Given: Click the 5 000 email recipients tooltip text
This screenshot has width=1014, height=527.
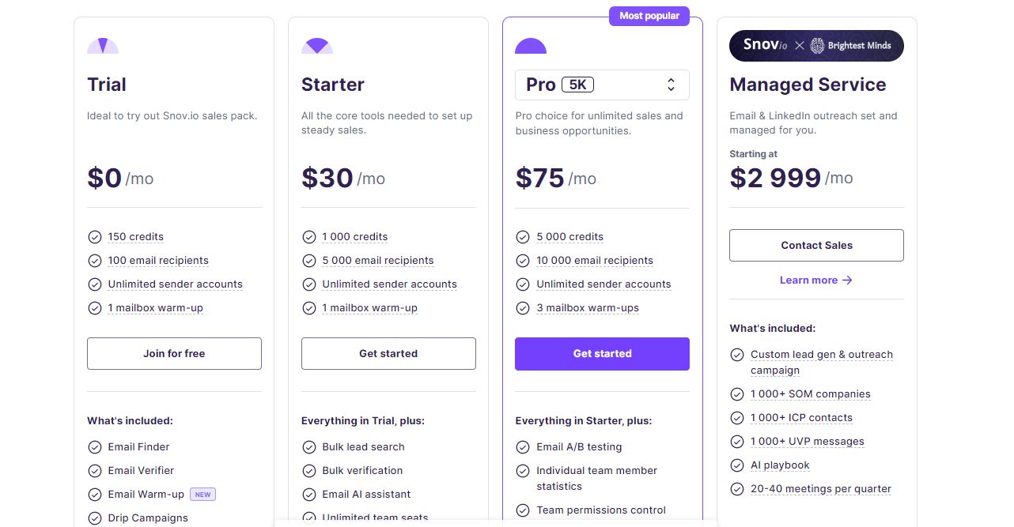Looking at the screenshot, I should tap(377, 261).
